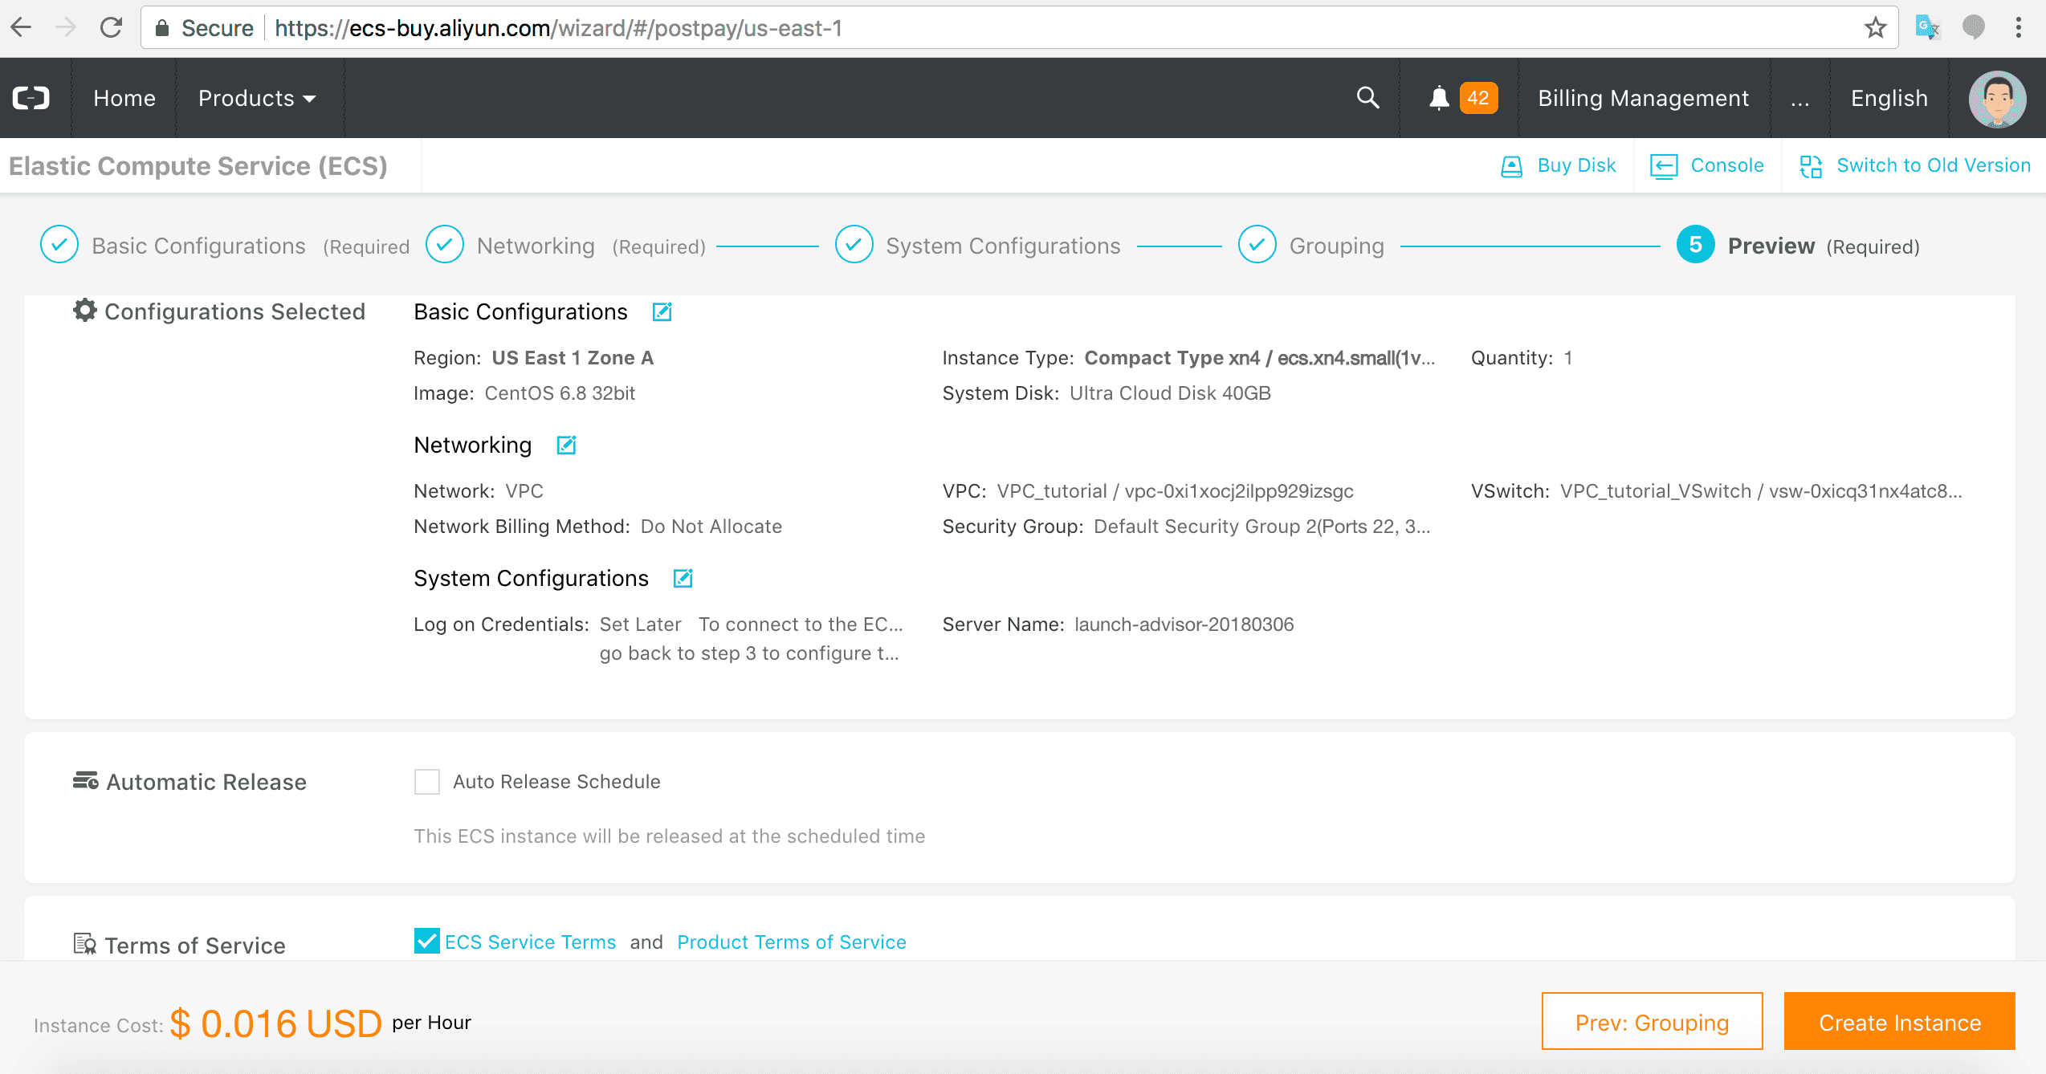Click server name launch-advisor-20180306
Image resolution: width=2046 pixels, height=1074 pixels.
point(1184,624)
